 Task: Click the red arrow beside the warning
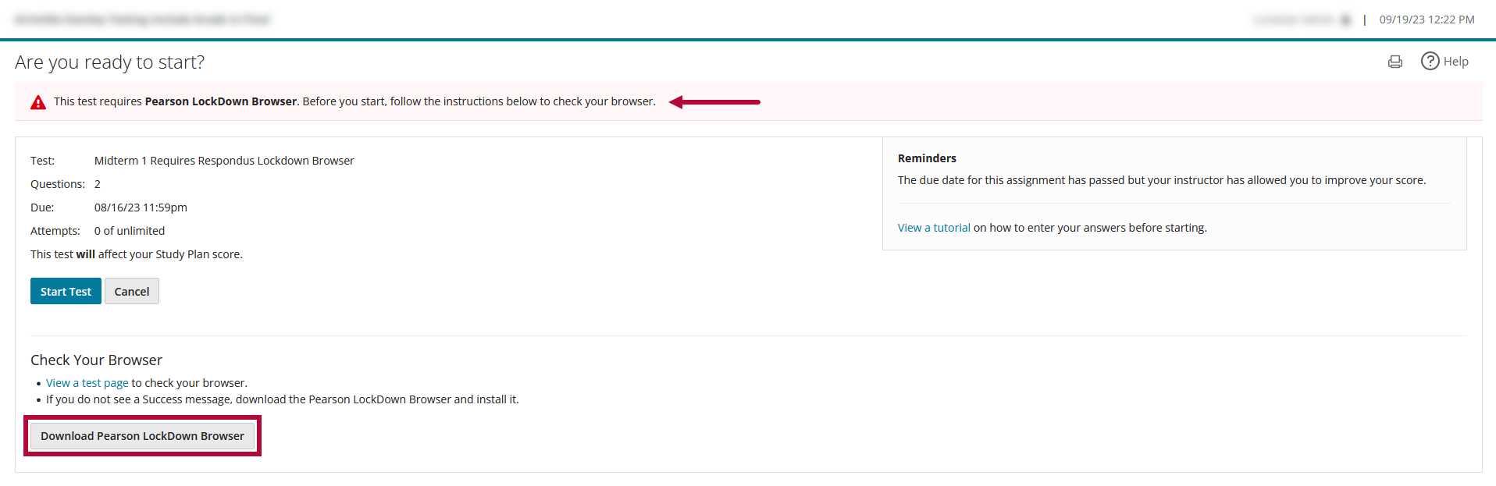pos(714,102)
